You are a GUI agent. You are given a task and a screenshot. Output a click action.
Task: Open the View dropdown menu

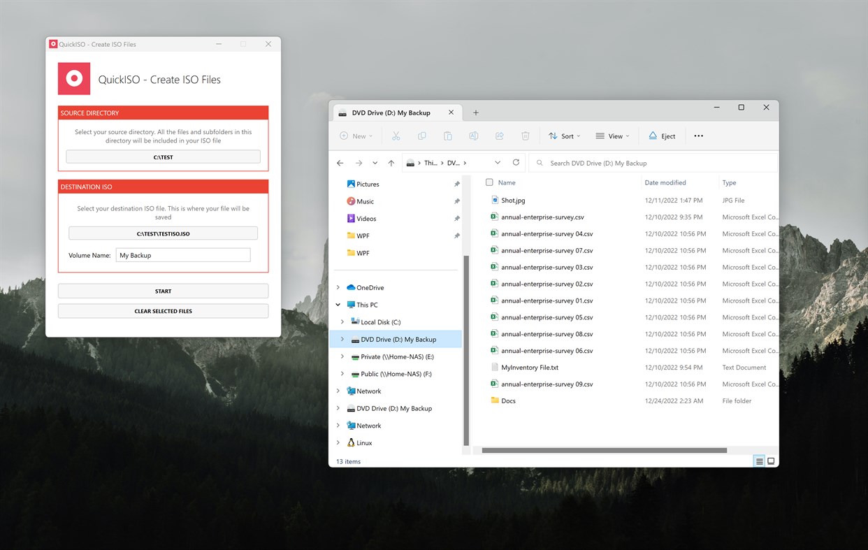coord(613,136)
